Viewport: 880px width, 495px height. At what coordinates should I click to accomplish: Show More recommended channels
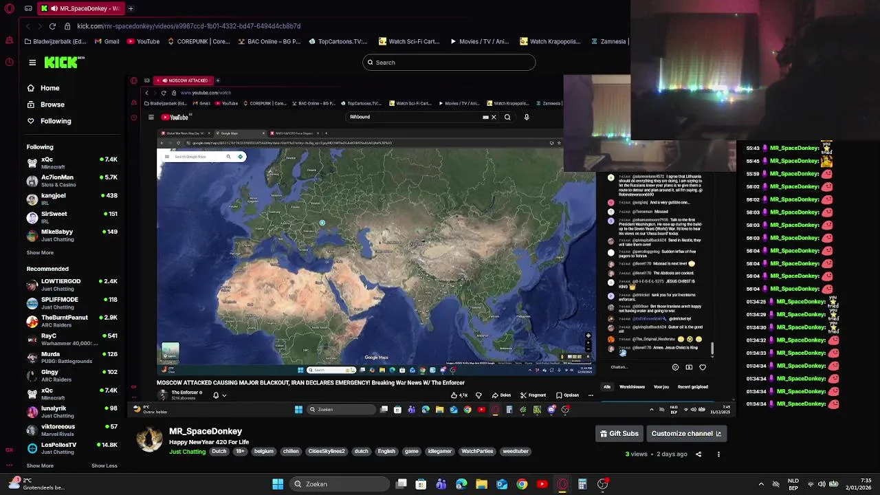[x=40, y=465]
